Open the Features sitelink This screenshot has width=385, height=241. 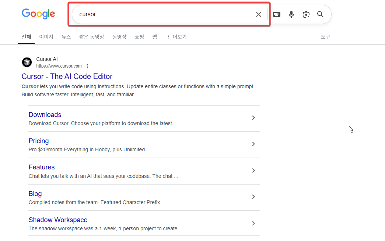[x=42, y=167]
